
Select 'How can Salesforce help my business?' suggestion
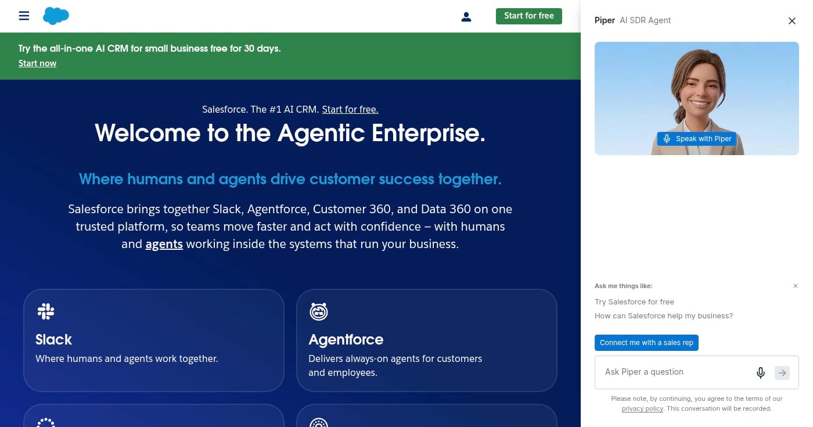(664, 316)
